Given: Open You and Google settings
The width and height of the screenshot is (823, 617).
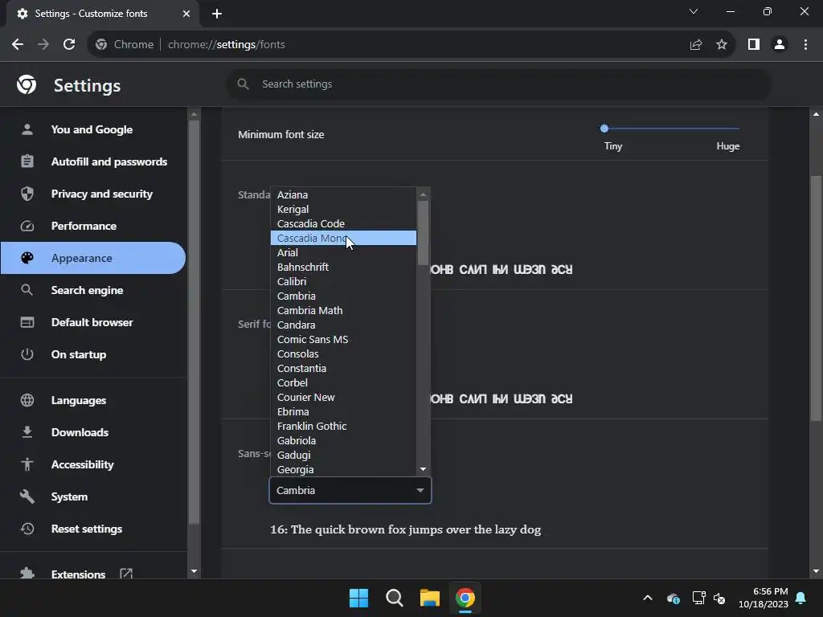Looking at the screenshot, I should [93, 129].
